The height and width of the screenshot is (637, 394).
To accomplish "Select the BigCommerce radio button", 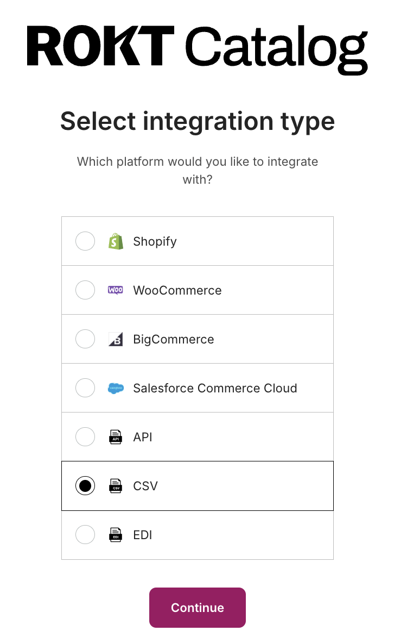I will (x=85, y=339).
